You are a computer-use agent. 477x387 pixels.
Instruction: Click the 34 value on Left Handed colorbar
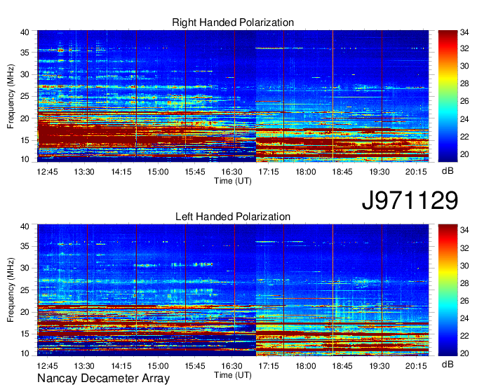[x=464, y=230]
